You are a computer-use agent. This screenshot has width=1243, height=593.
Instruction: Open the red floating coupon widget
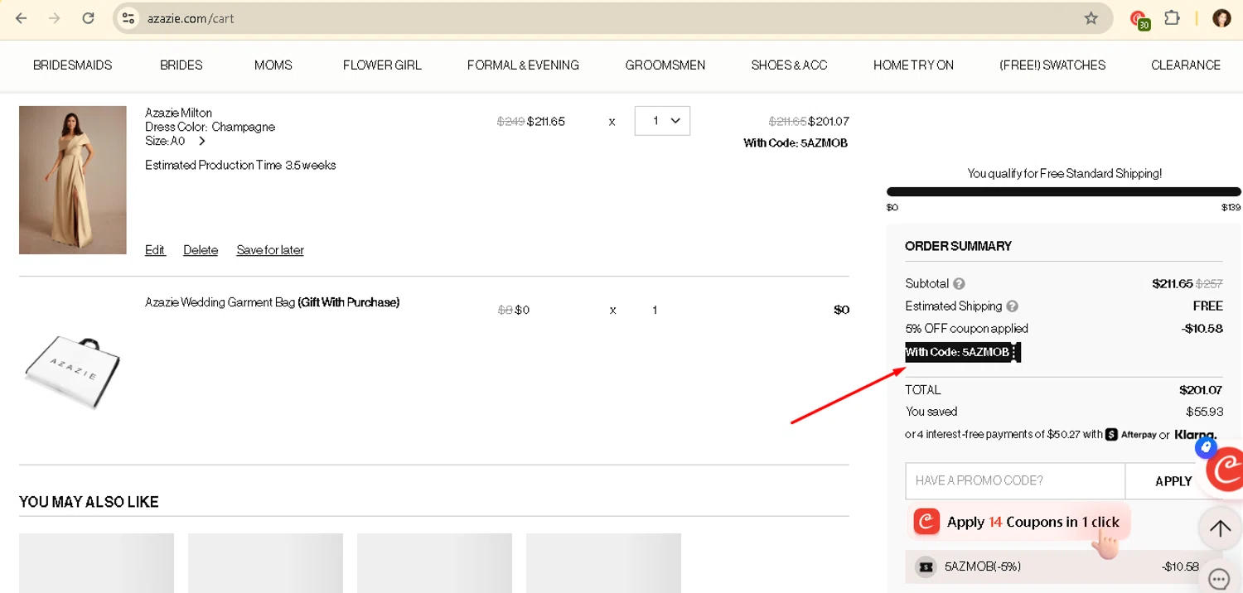coord(1226,471)
